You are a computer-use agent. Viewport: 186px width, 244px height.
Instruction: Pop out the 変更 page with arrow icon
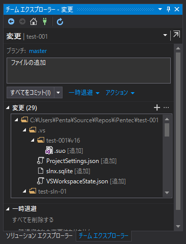coord(176,34)
